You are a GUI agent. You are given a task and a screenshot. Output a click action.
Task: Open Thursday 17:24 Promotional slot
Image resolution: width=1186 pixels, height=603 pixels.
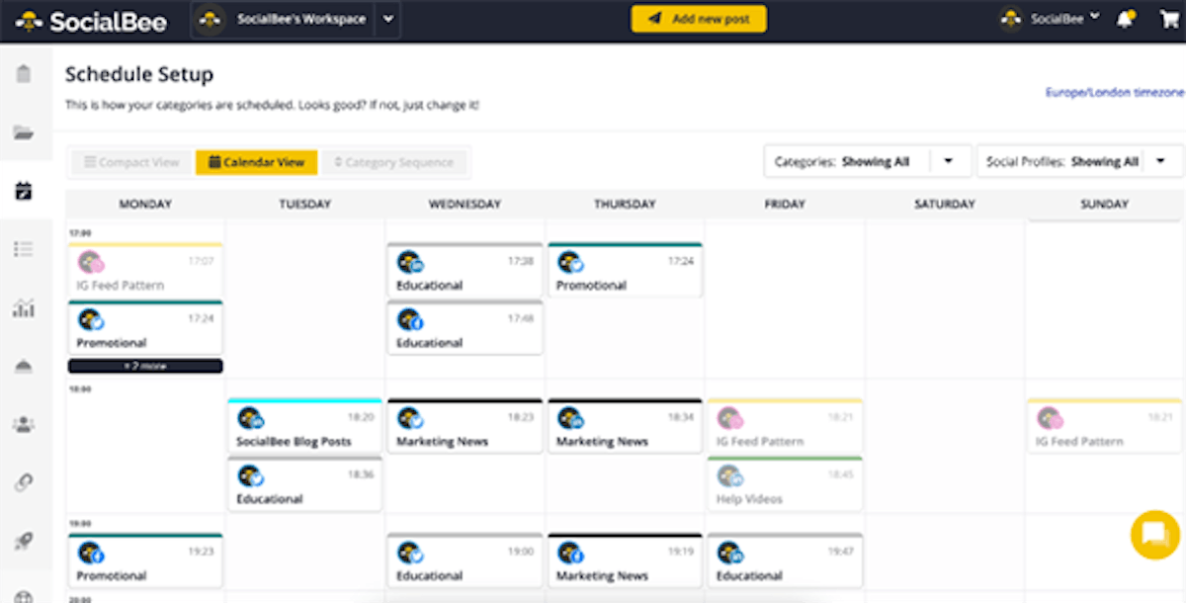coord(625,270)
